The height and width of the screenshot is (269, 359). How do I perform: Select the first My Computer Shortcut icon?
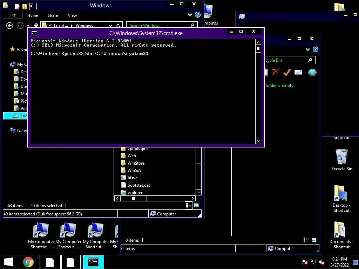(x=41, y=236)
